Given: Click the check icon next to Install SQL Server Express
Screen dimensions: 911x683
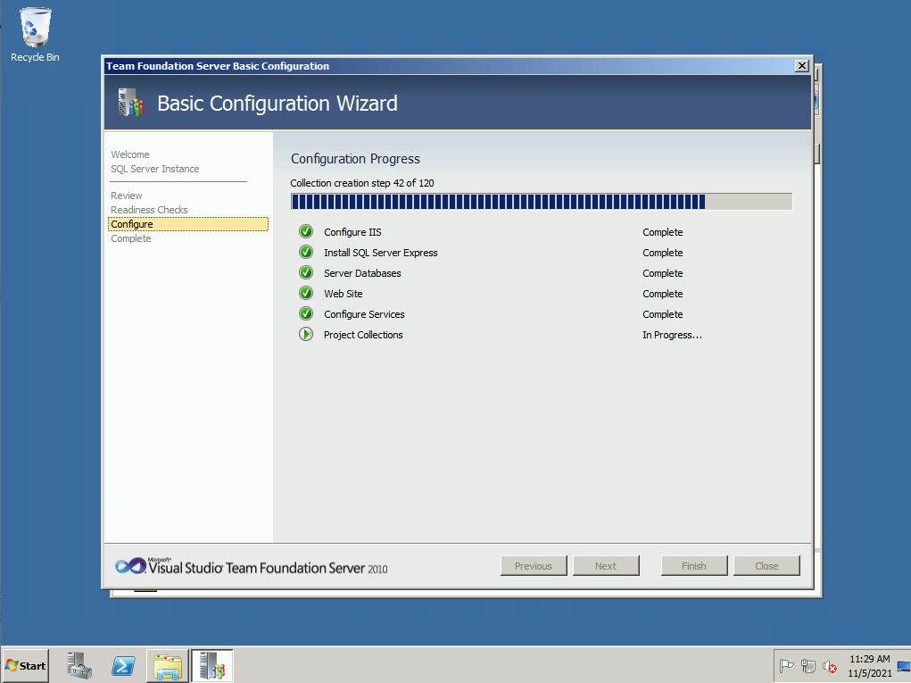Looking at the screenshot, I should (x=306, y=253).
